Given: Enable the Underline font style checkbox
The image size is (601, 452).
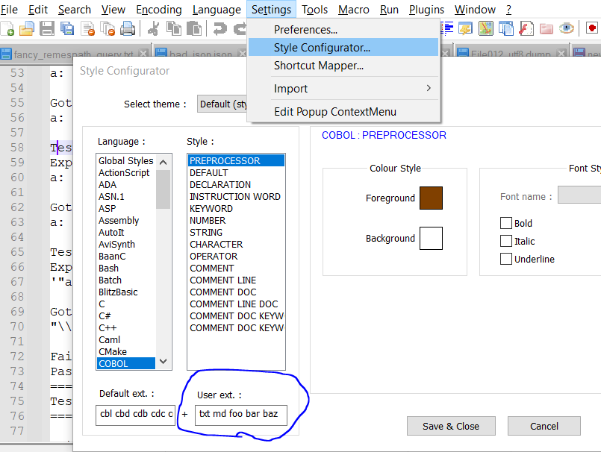Looking at the screenshot, I should point(506,259).
